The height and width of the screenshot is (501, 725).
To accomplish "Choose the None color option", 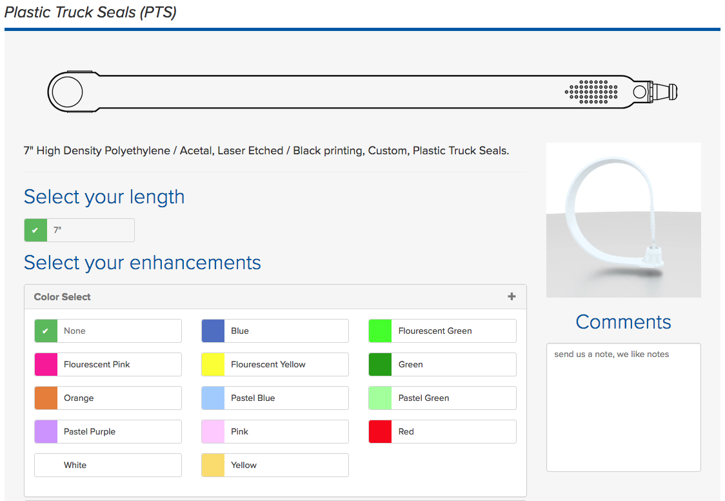I will 108,331.
